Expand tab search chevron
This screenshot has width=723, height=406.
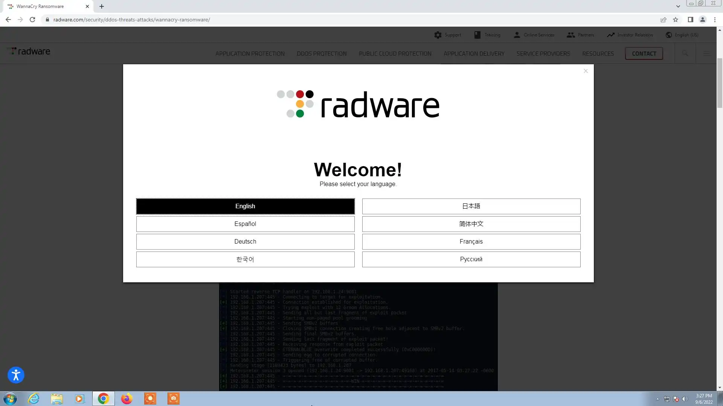[x=678, y=6]
